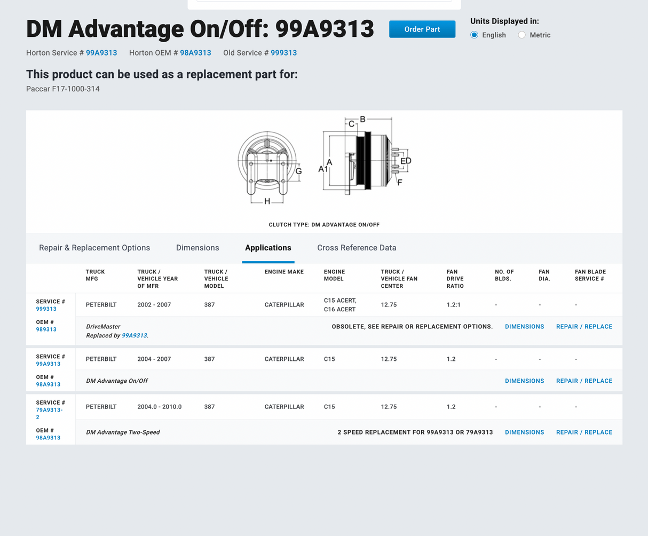Select the Applications tab
The image size is (648, 536).
[268, 248]
